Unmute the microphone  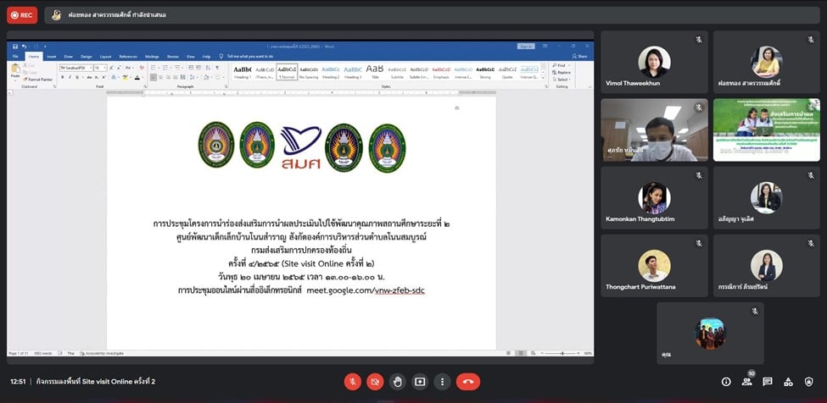tap(352, 382)
